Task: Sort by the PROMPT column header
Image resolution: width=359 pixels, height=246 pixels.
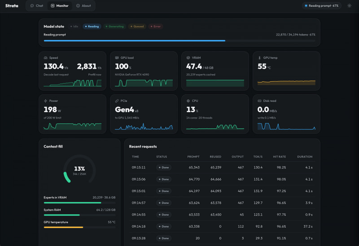Action: coord(193,157)
